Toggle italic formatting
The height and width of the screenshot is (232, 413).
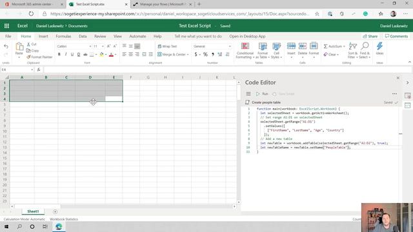pyautogui.click(x=66, y=54)
